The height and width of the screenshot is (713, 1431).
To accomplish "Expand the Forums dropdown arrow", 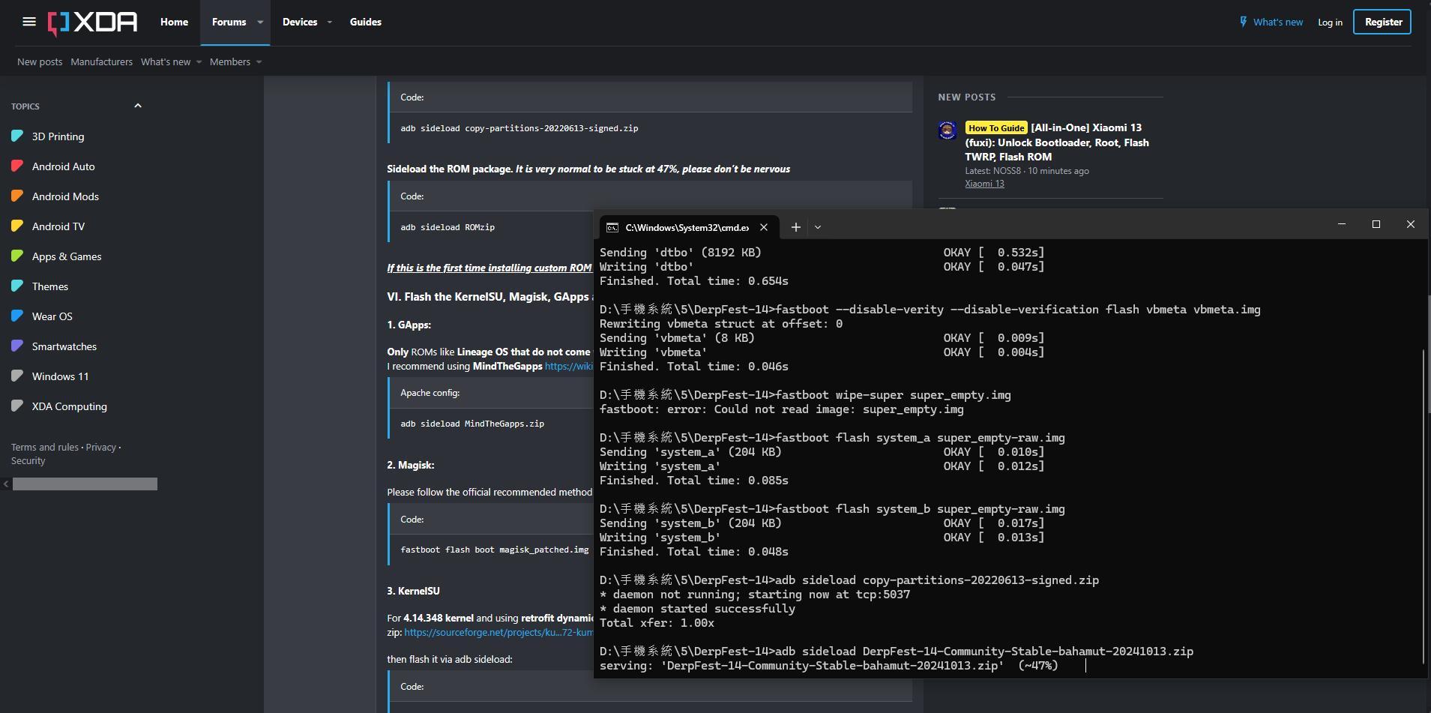I will tap(260, 22).
